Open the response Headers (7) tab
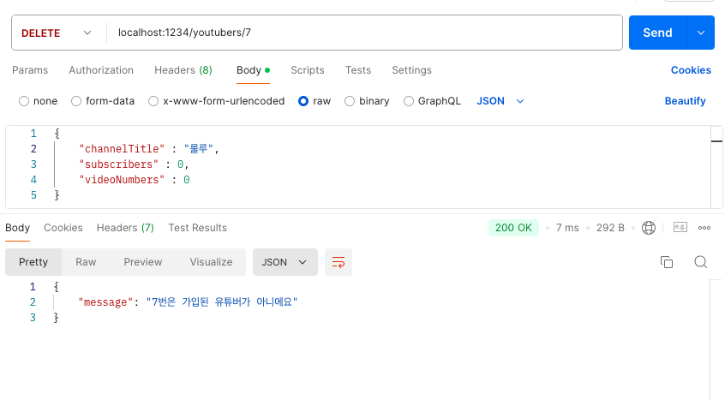The height and width of the screenshot is (400, 725). [125, 228]
